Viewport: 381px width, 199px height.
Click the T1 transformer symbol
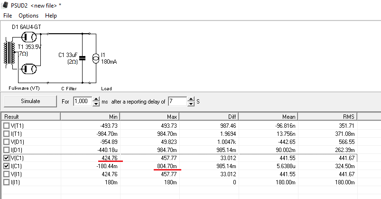[x=9, y=53]
